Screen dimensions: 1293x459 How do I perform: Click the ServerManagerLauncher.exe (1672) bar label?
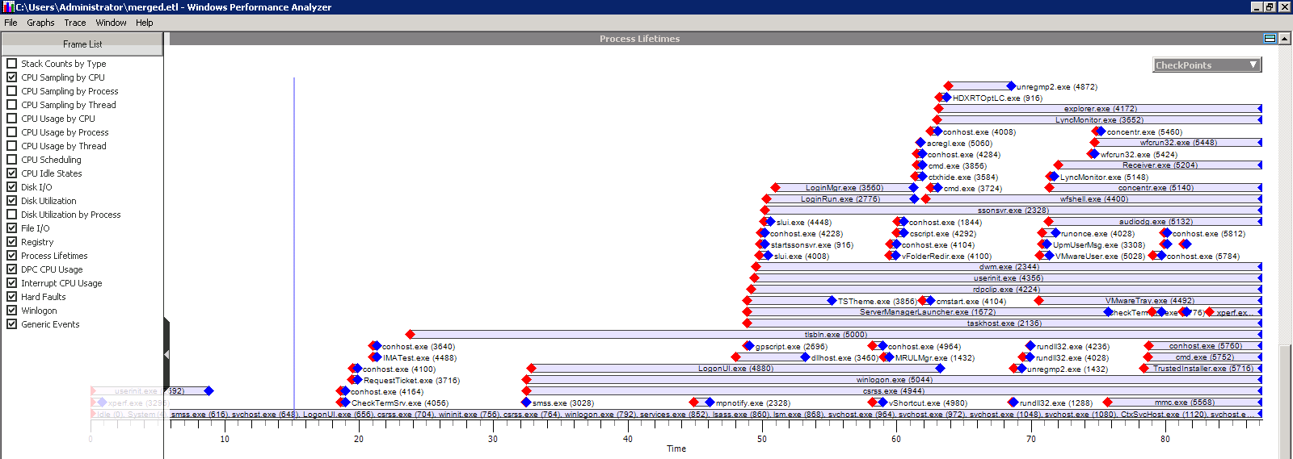928,312
